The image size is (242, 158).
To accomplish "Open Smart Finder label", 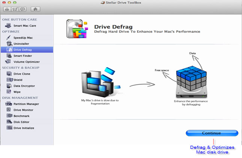I will point(23,56).
